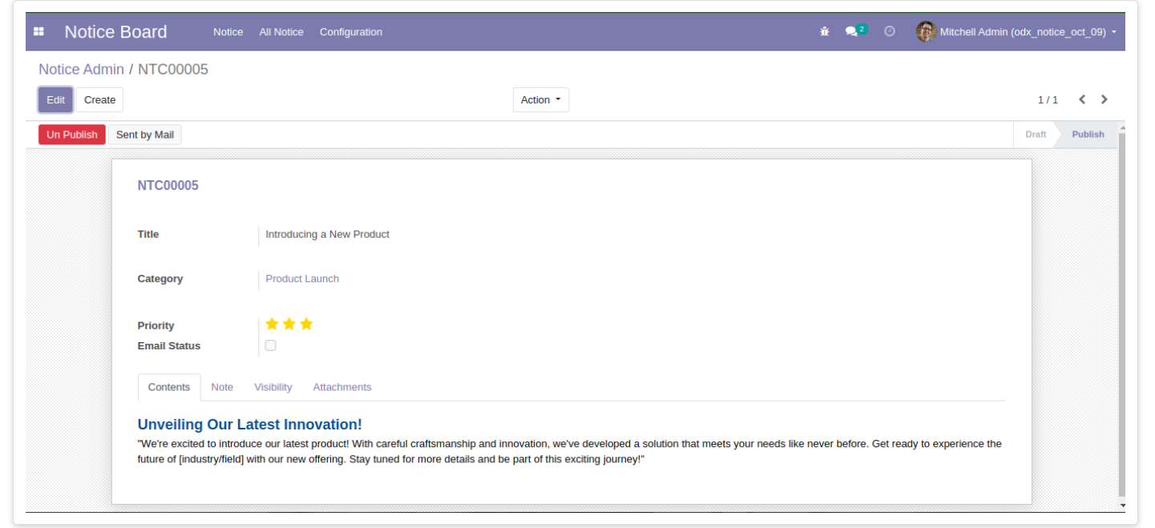Select the Draft status stage
Image resolution: width=1155 pixels, height=528 pixels.
click(1036, 135)
